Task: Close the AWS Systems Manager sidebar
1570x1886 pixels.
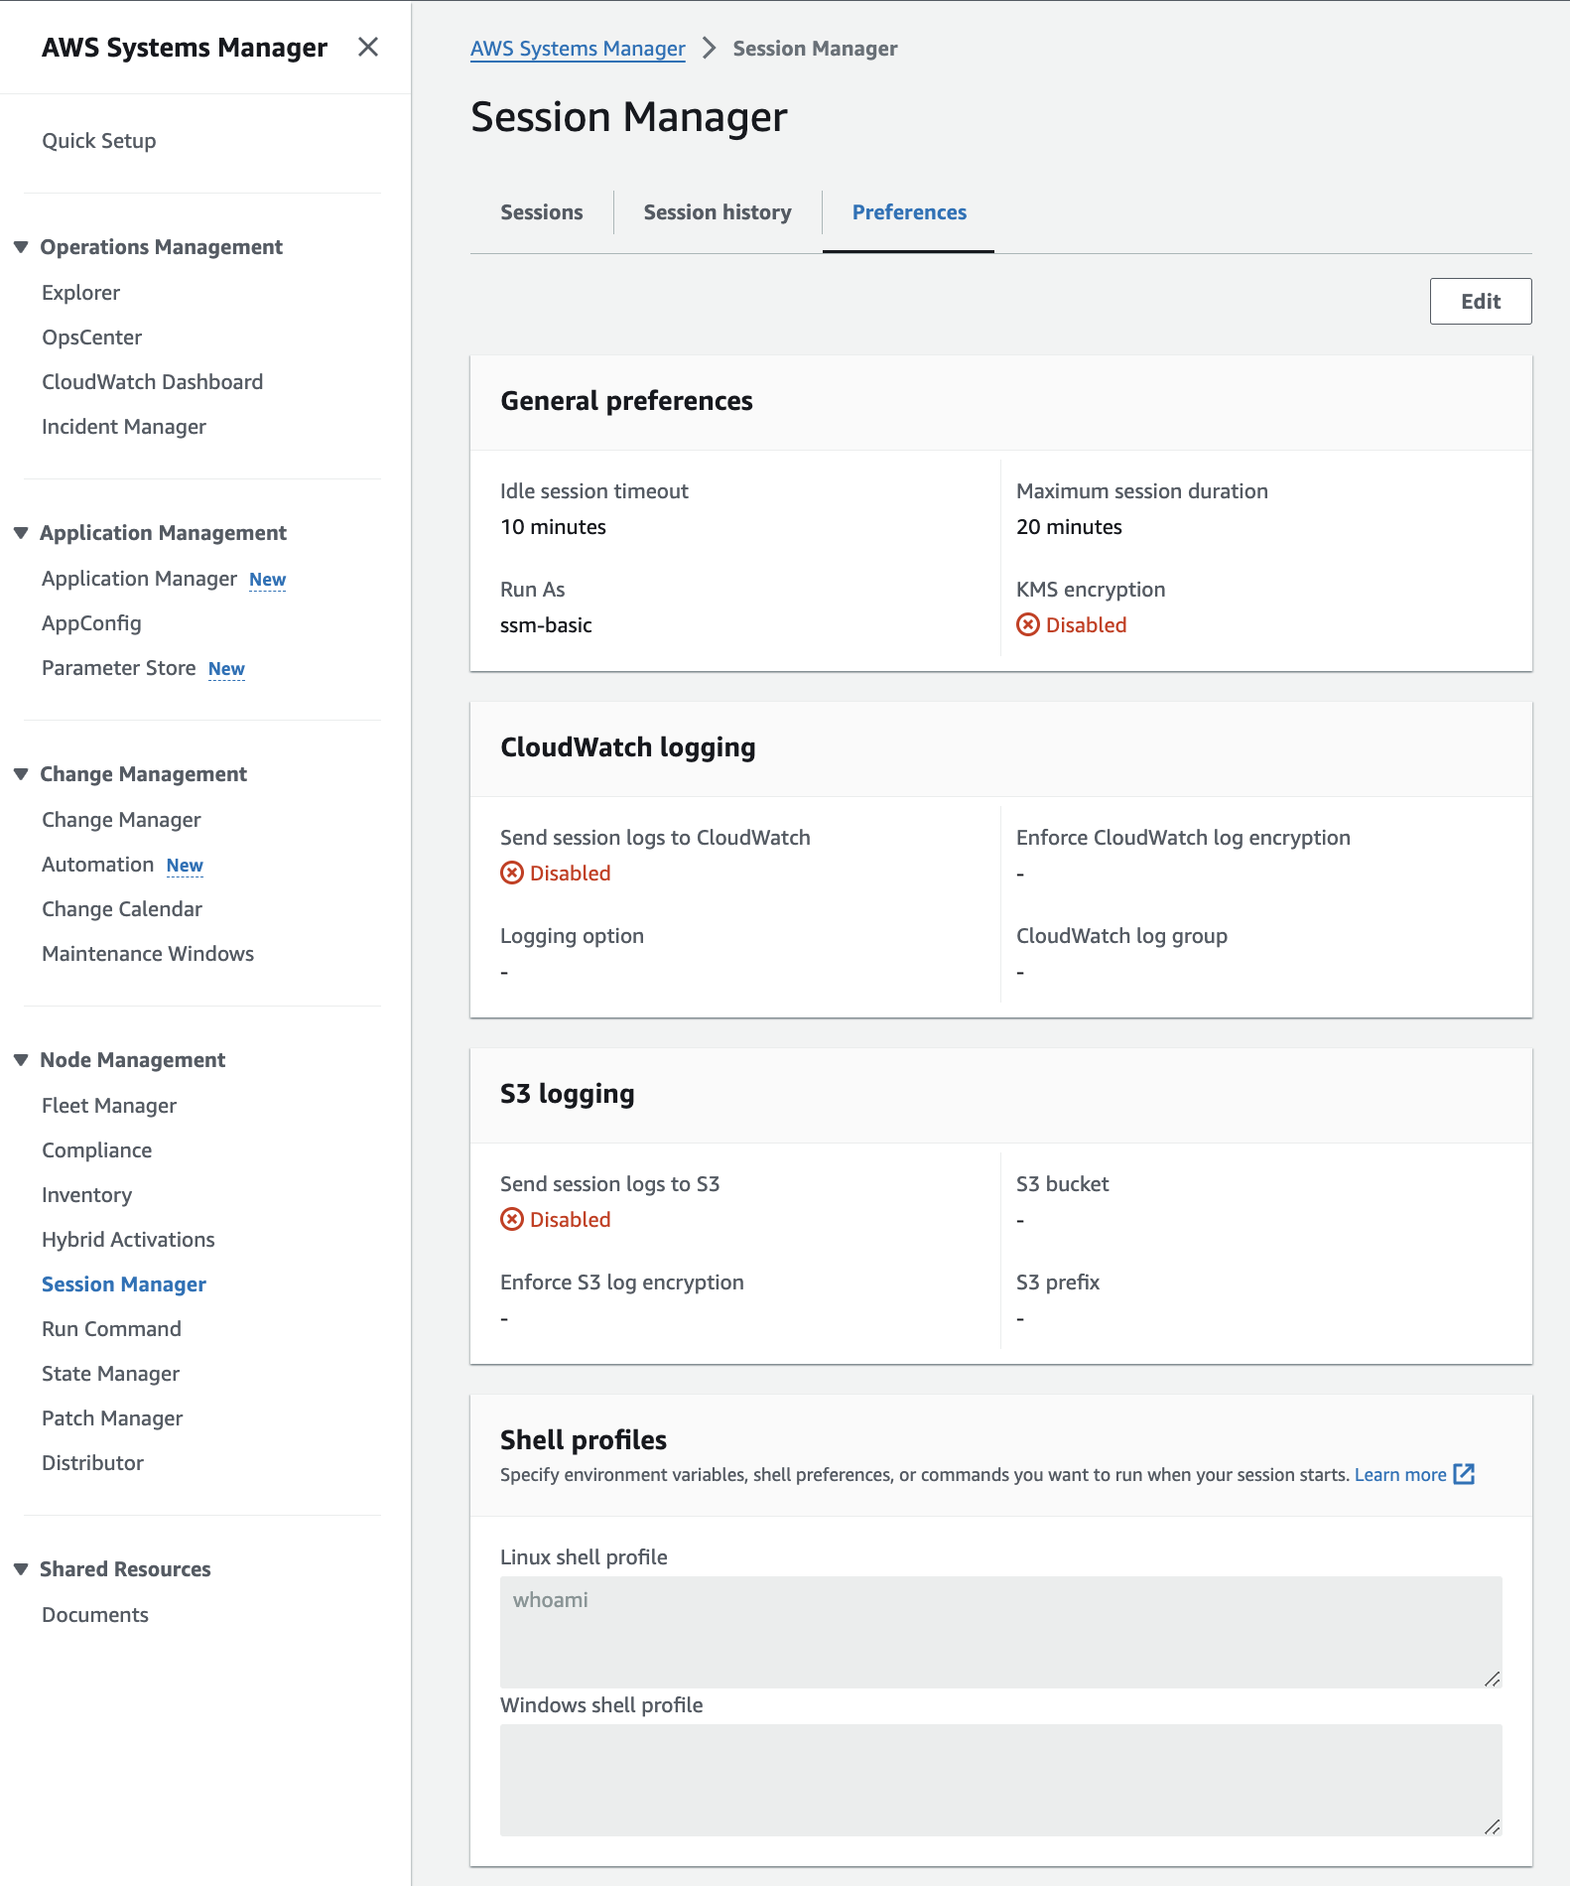Action: [x=367, y=47]
